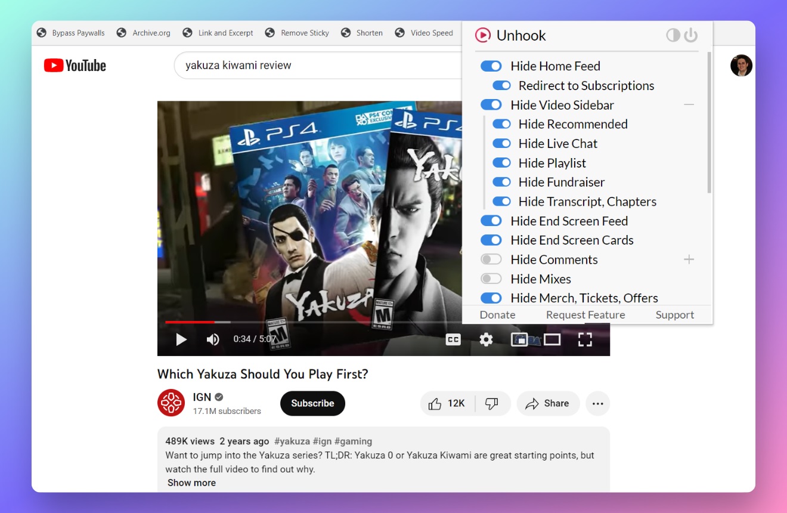Click the Request Feature link
The width and height of the screenshot is (787, 513).
pyautogui.click(x=585, y=315)
